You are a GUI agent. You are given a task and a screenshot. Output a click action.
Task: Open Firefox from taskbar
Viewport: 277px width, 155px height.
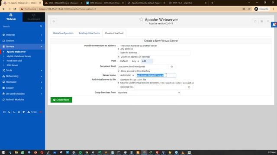(35, 152)
